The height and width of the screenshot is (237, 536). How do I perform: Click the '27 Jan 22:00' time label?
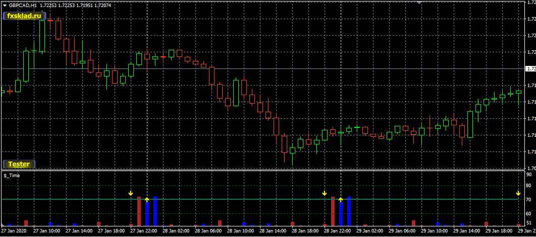click(x=143, y=230)
